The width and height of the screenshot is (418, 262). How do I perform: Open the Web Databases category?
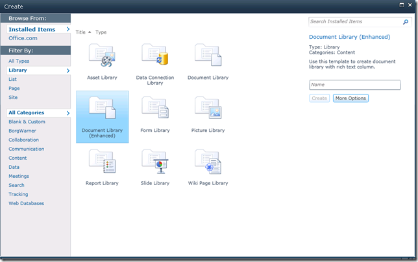[x=26, y=203]
